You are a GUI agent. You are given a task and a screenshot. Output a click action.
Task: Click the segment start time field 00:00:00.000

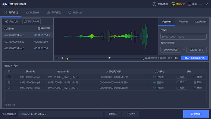point(171,50)
